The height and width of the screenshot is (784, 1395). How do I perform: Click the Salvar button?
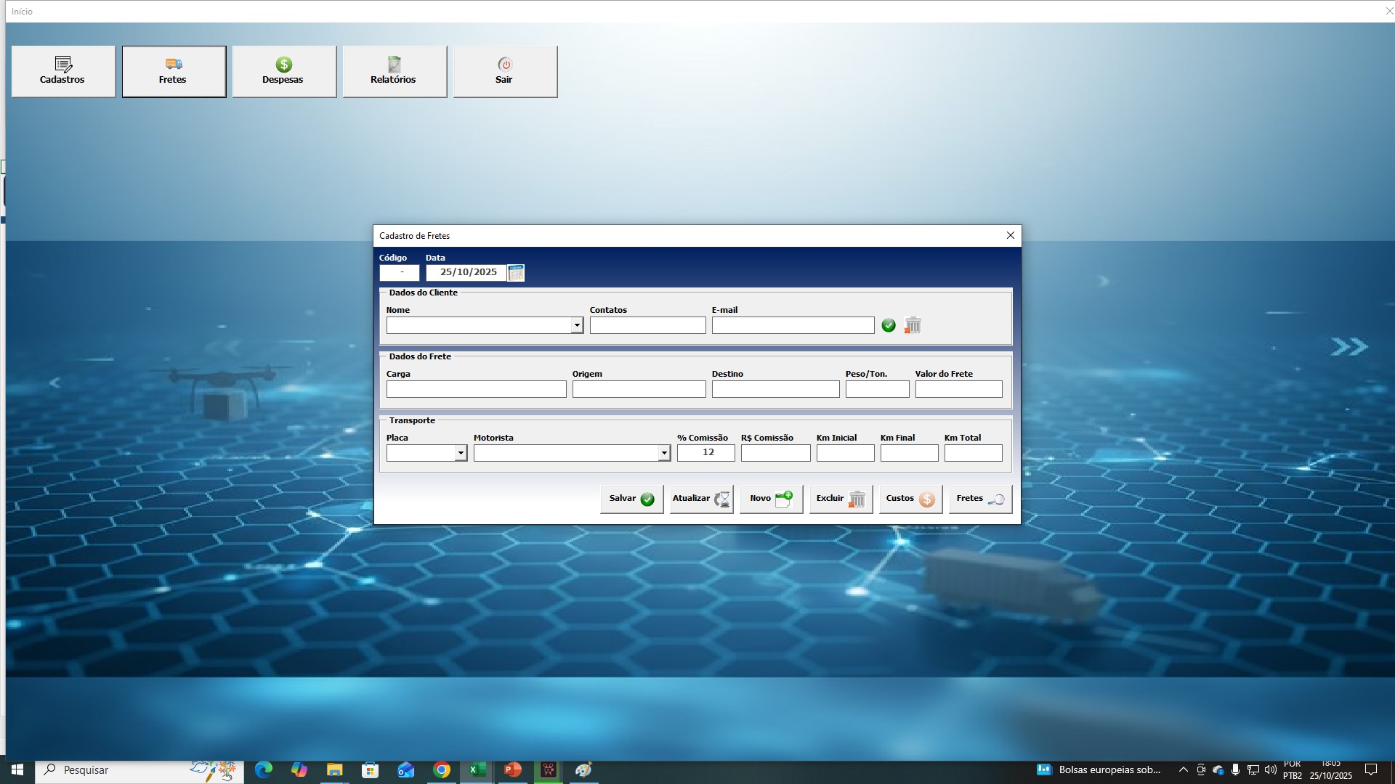point(631,499)
